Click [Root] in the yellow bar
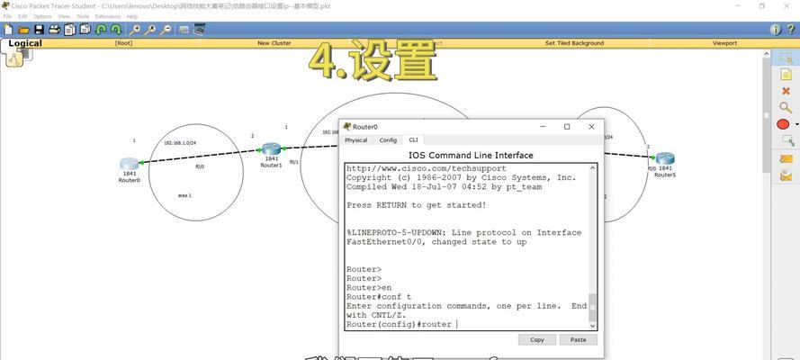The image size is (800, 360). (123, 43)
